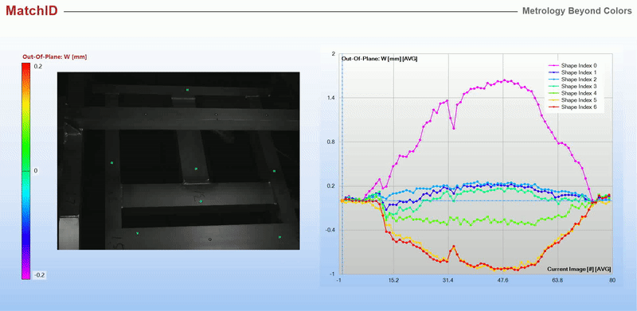Image resolution: width=637 pixels, height=311 pixels.
Task: Click the Current Image [#] [AVG] axis label
Action: tap(579, 269)
